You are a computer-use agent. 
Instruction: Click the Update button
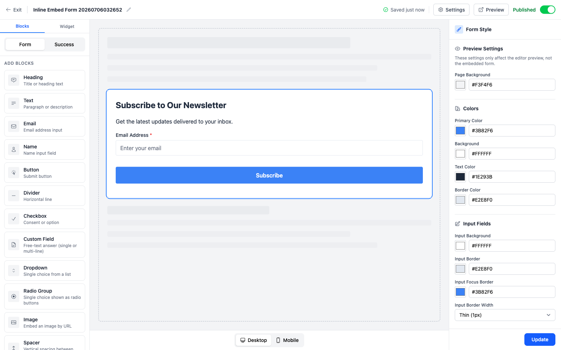[540, 339]
